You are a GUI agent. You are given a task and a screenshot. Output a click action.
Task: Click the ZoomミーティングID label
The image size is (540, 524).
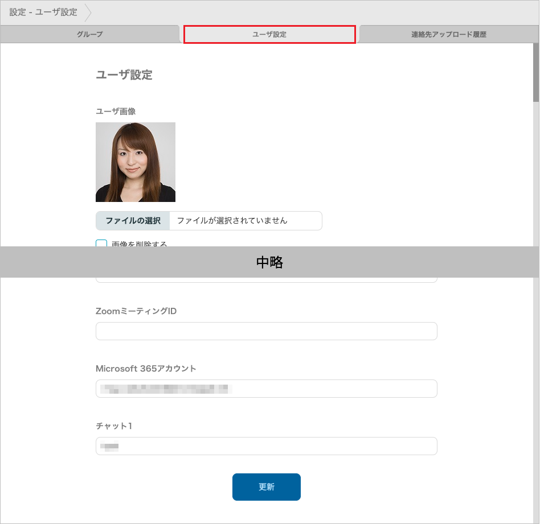(x=136, y=311)
